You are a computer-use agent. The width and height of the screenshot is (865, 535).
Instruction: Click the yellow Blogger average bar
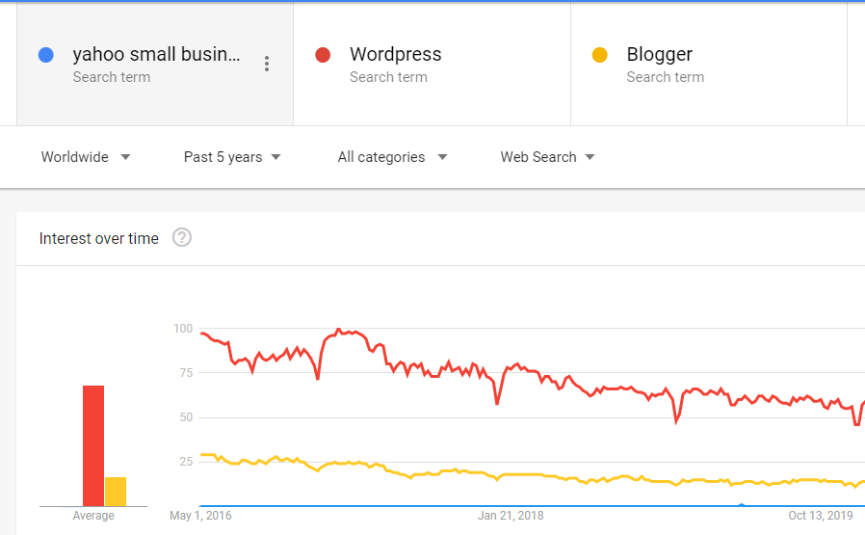click(116, 492)
